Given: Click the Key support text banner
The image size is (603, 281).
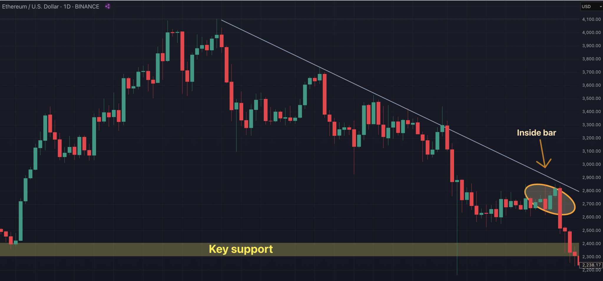Looking at the screenshot, I should 241,249.
